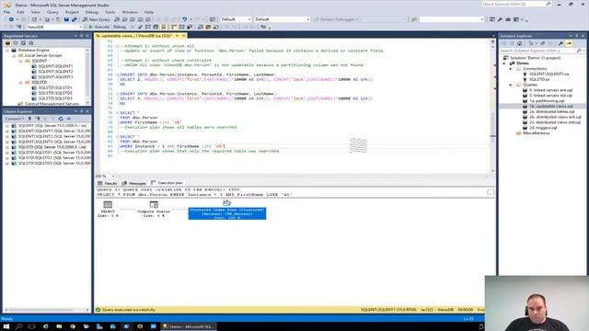Image resolution: width=589 pixels, height=331 pixels.
Task: Click the Properties wrench icon in Solution Explorer
Action: tap(560, 43)
